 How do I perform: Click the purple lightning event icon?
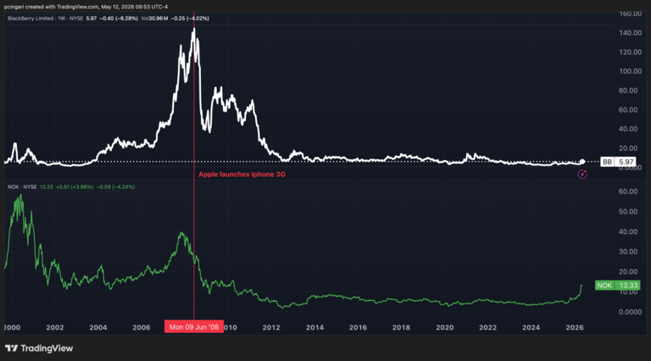(582, 175)
